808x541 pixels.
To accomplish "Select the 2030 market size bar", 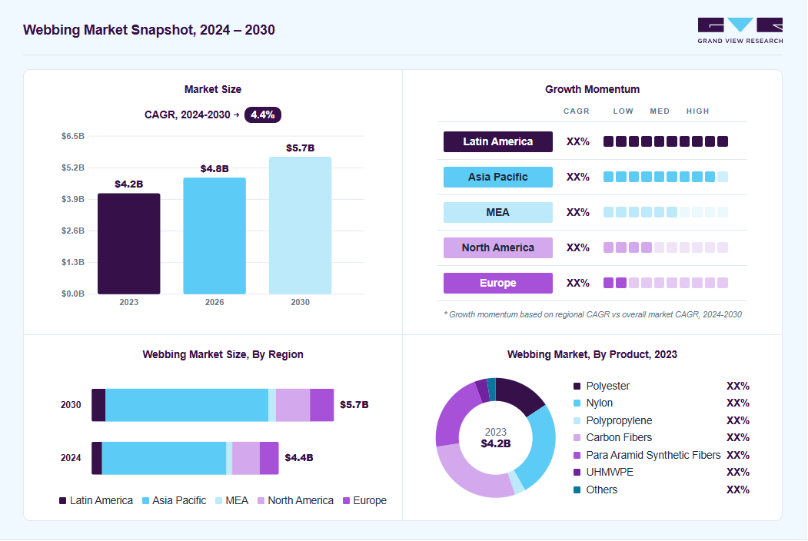I will tap(300, 226).
